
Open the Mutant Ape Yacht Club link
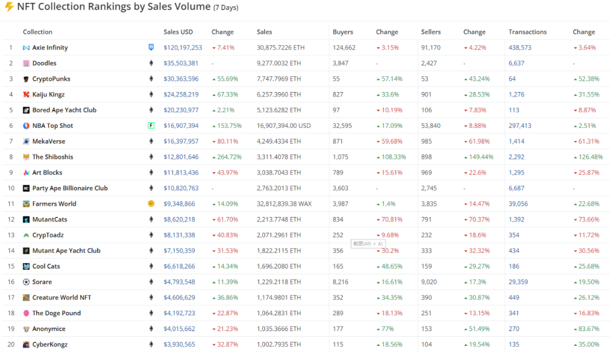point(66,250)
